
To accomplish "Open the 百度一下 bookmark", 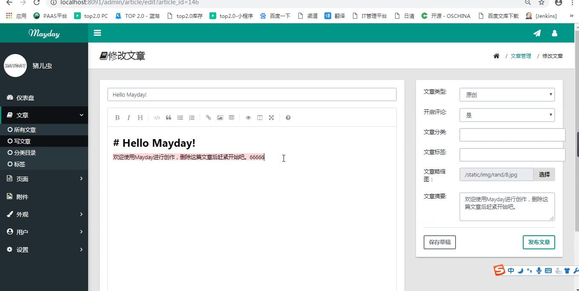I will pos(275,16).
